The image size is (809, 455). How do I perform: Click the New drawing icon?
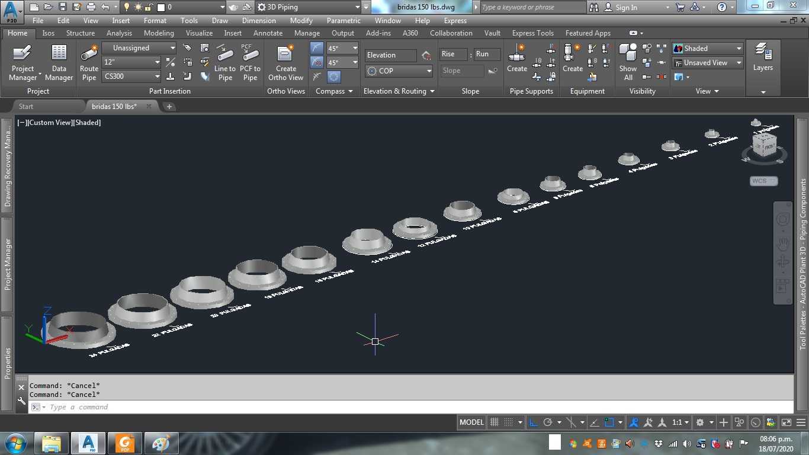(34, 7)
